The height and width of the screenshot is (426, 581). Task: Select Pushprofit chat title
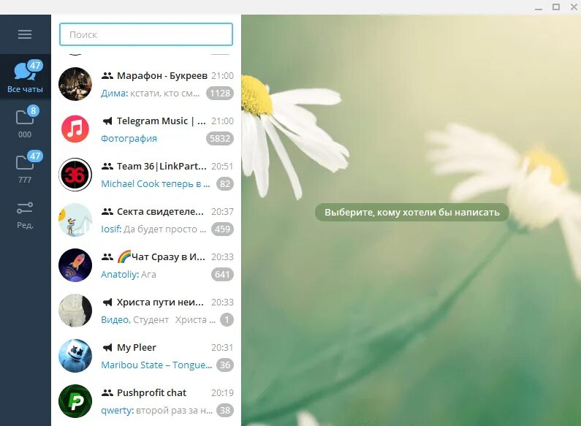151,392
